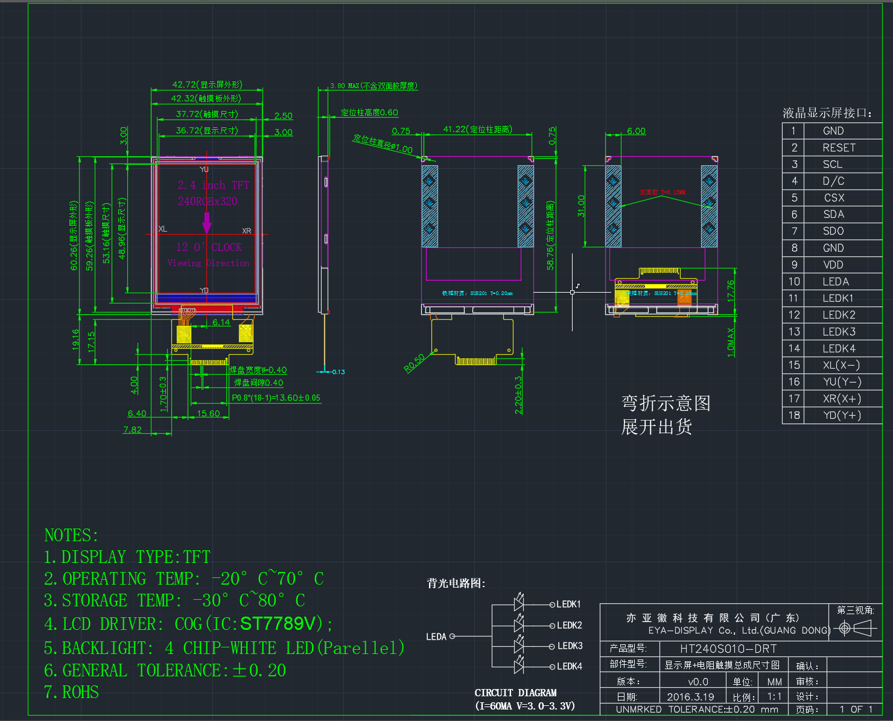Select the '1 OF 1' page number
Screen dimensions: 893x721
(x=856, y=710)
